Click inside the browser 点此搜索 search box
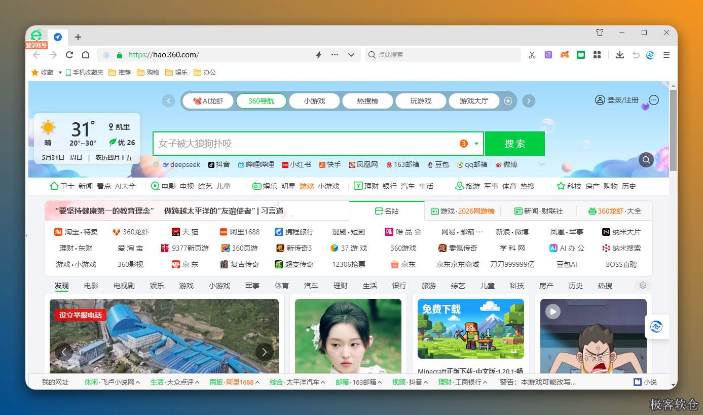The height and width of the screenshot is (415, 703). point(443,55)
